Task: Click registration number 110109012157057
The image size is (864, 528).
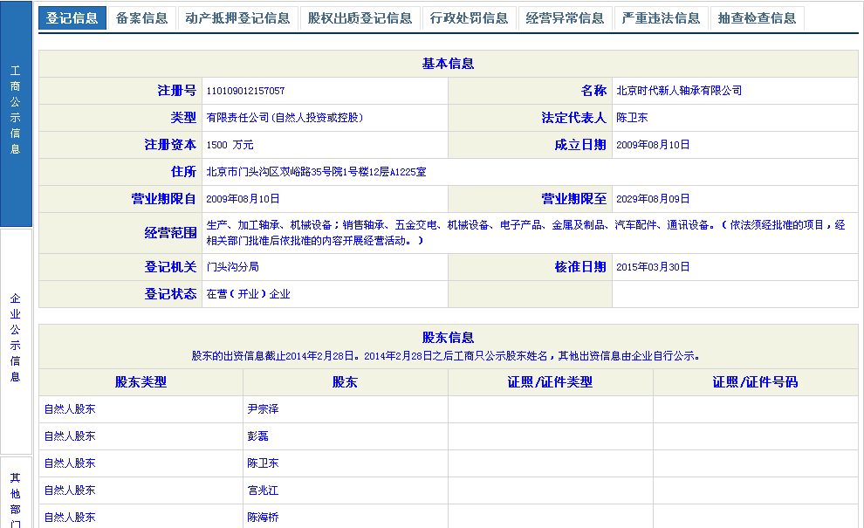Action: point(245,91)
